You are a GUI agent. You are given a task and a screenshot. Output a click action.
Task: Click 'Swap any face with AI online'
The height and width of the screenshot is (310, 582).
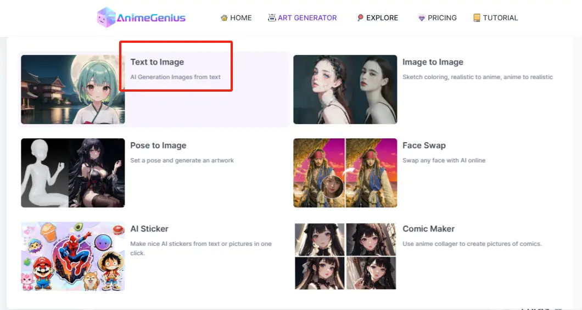click(x=444, y=161)
